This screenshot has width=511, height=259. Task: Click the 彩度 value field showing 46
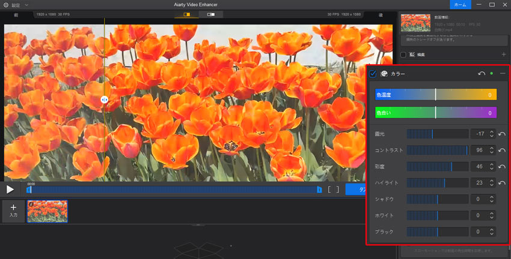(x=479, y=167)
